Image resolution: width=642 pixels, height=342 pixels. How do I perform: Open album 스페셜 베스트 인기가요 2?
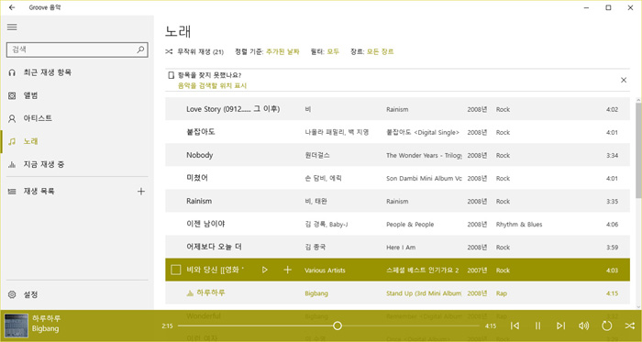[423, 270]
